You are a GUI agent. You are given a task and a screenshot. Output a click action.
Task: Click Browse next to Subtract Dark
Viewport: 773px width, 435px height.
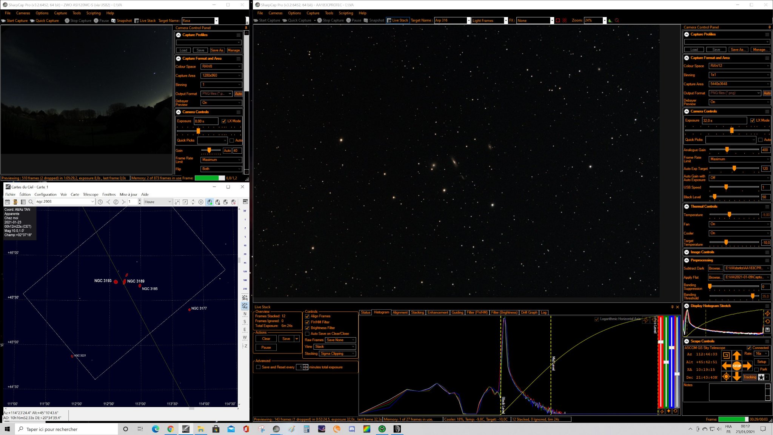click(x=715, y=268)
